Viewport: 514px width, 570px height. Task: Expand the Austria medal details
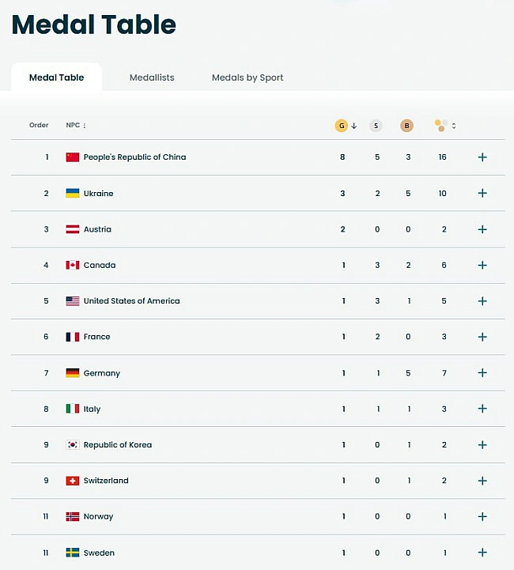pyautogui.click(x=482, y=229)
